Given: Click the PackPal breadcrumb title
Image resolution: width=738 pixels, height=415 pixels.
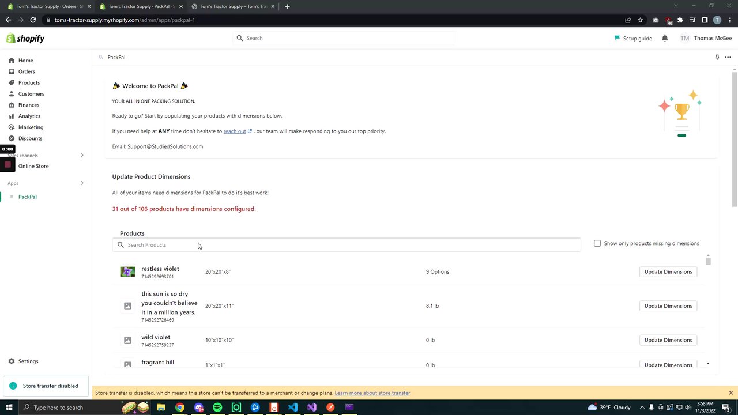Looking at the screenshot, I should (116, 57).
